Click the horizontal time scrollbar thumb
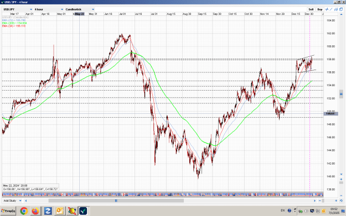The image size is (346, 216). [116, 201]
